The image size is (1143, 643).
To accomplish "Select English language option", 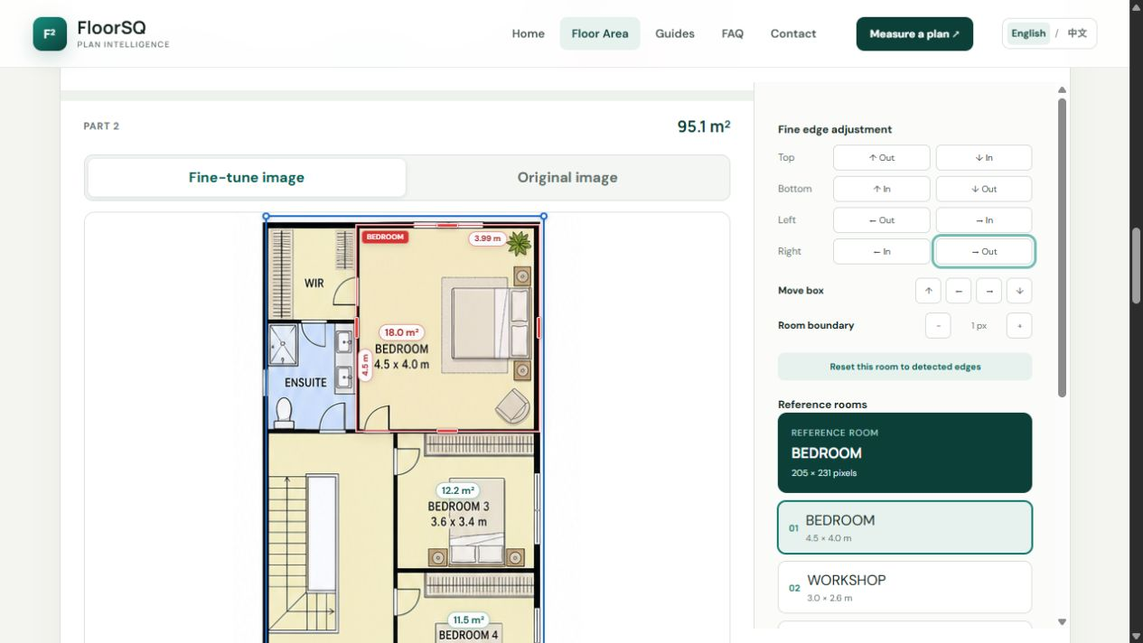I will click(x=1028, y=33).
